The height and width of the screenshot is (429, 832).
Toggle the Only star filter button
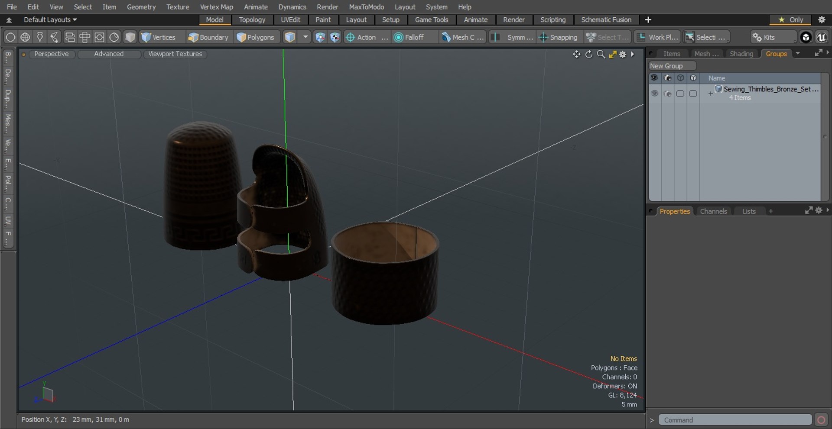point(791,19)
